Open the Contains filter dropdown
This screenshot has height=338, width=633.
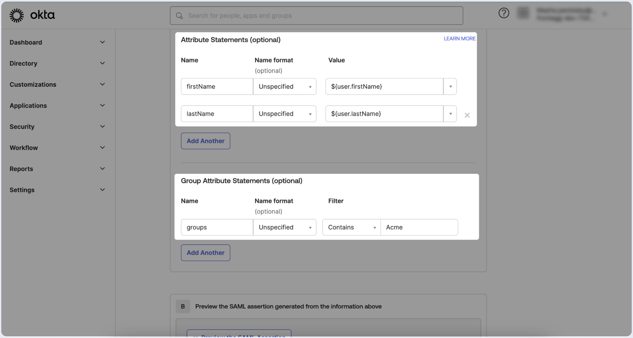(x=351, y=228)
